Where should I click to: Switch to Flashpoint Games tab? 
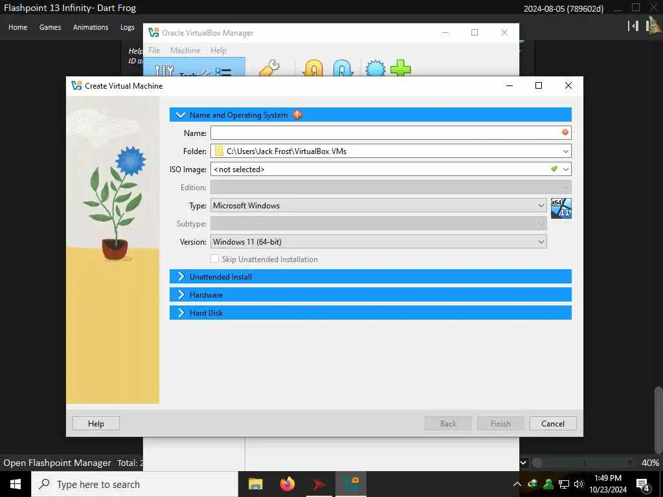point(50,27)
